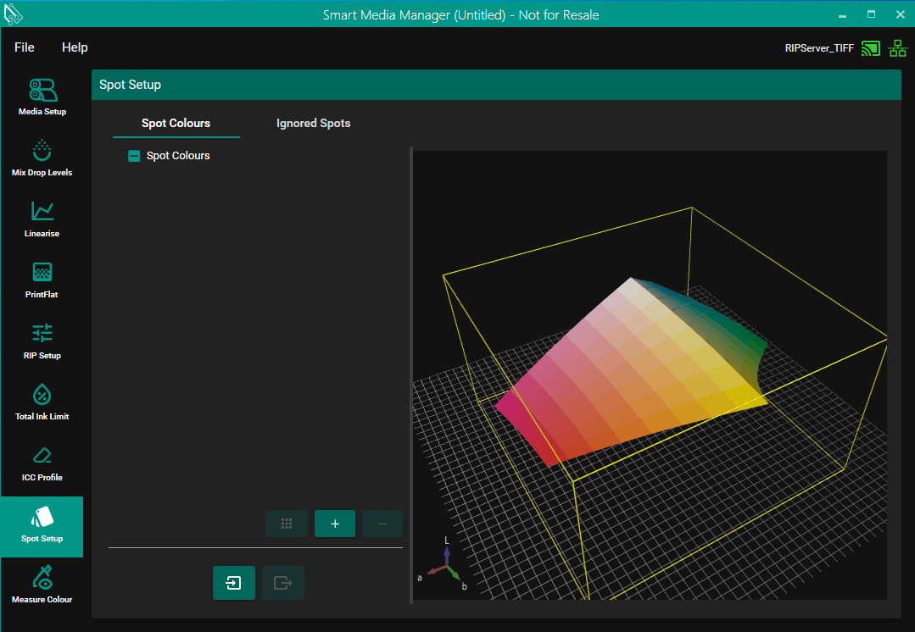Add a new spot colour with plus button
Image resolution: width=915 pixels, height=632 pixels.
[335, 524]
